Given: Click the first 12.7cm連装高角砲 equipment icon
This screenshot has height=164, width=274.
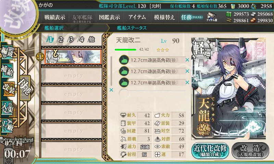Looking at the screenshot, I should pyautogui.click(x=124, y=60).
